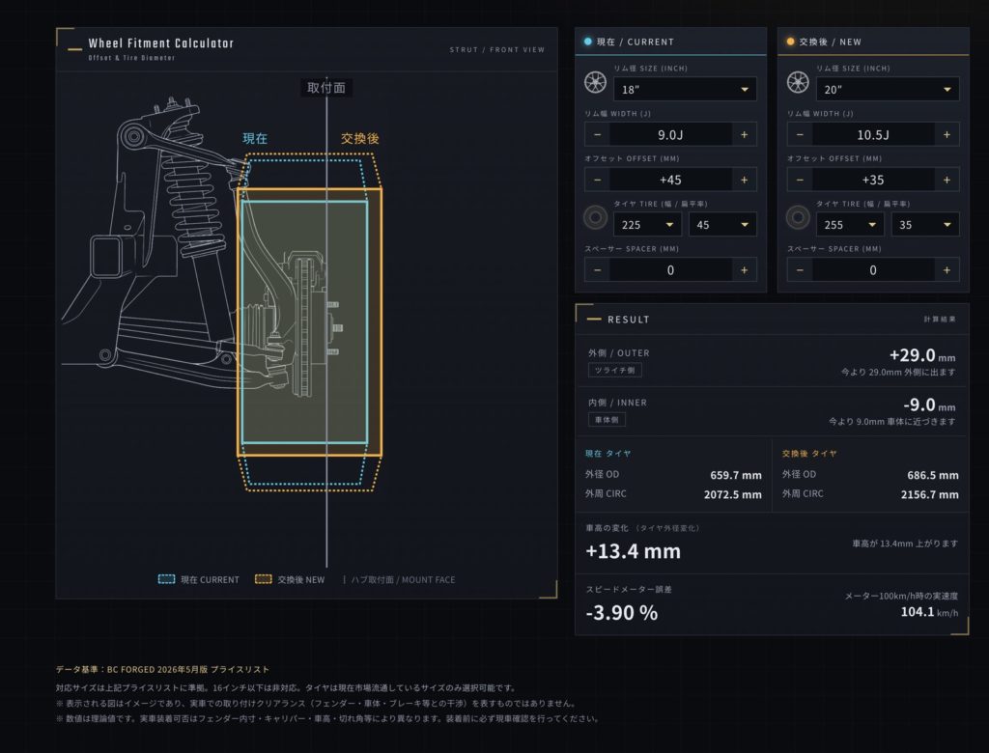
Task: Click new tire OD 686.5 mm
Action: tap(933, 475)
